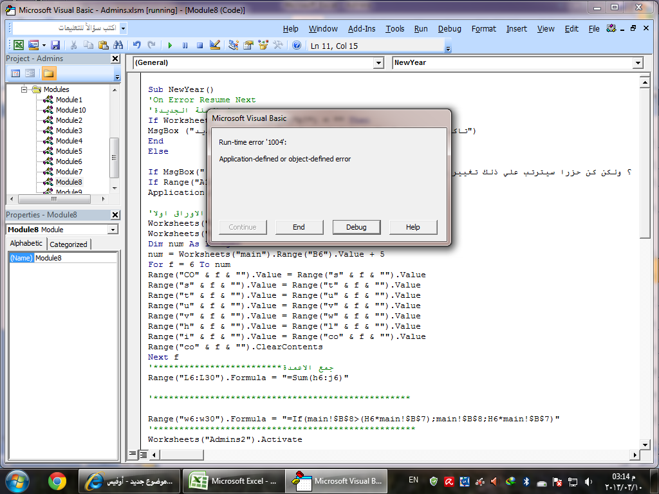Open the Tools menu
The image size is (659, 494).
pos(395,28)
